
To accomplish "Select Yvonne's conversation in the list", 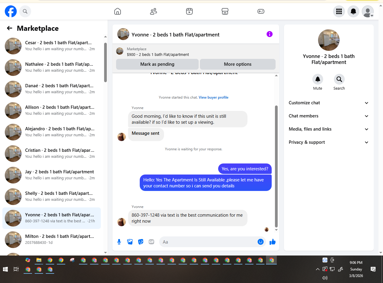I will pos(51,218).
